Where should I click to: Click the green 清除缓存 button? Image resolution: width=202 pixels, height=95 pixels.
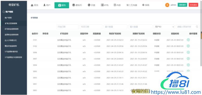[x=182, y=5]
